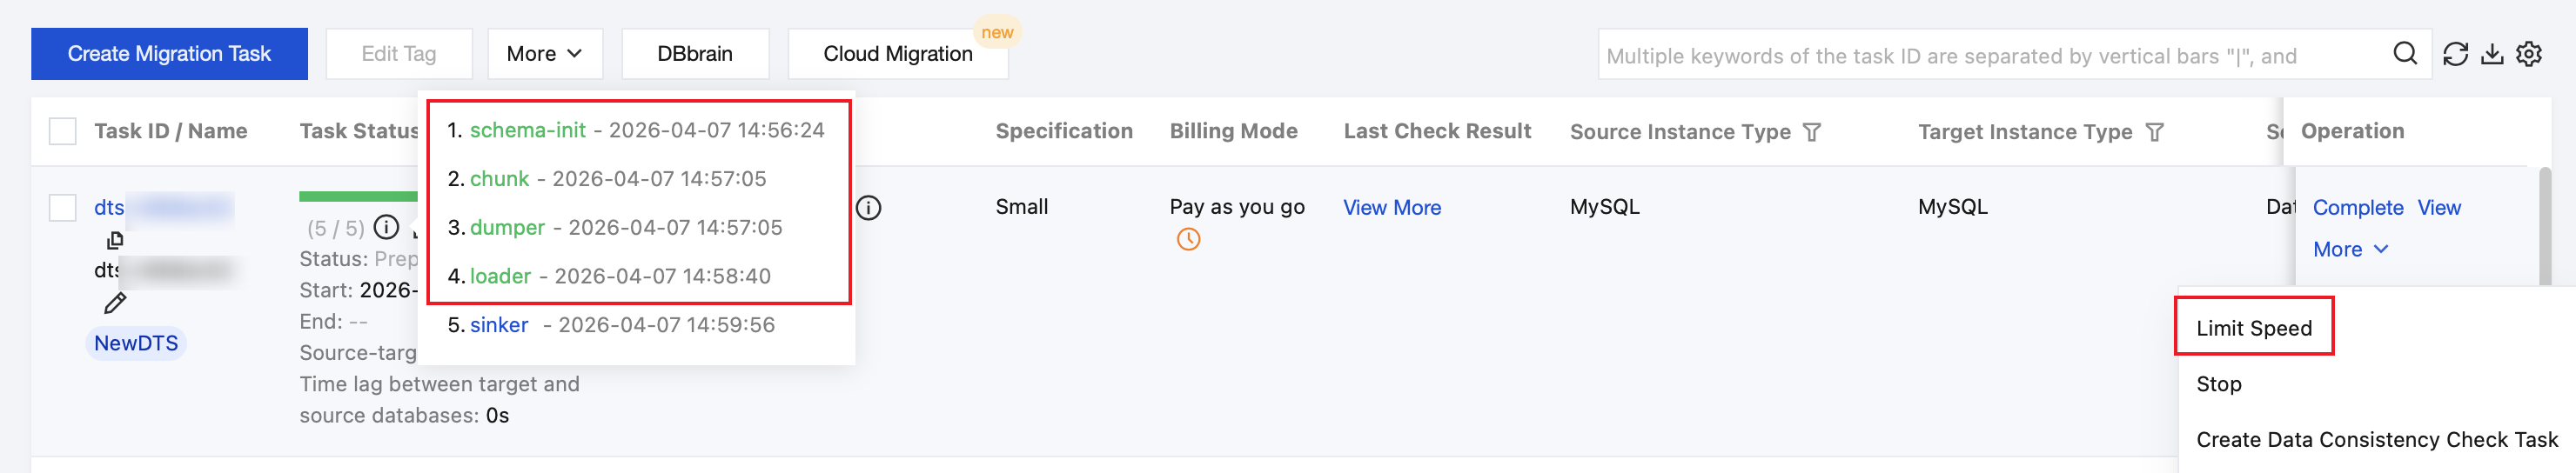Select Limit Speed from the menu
Viewport: 2576px width, 473px height.
tap(2253, 328)
